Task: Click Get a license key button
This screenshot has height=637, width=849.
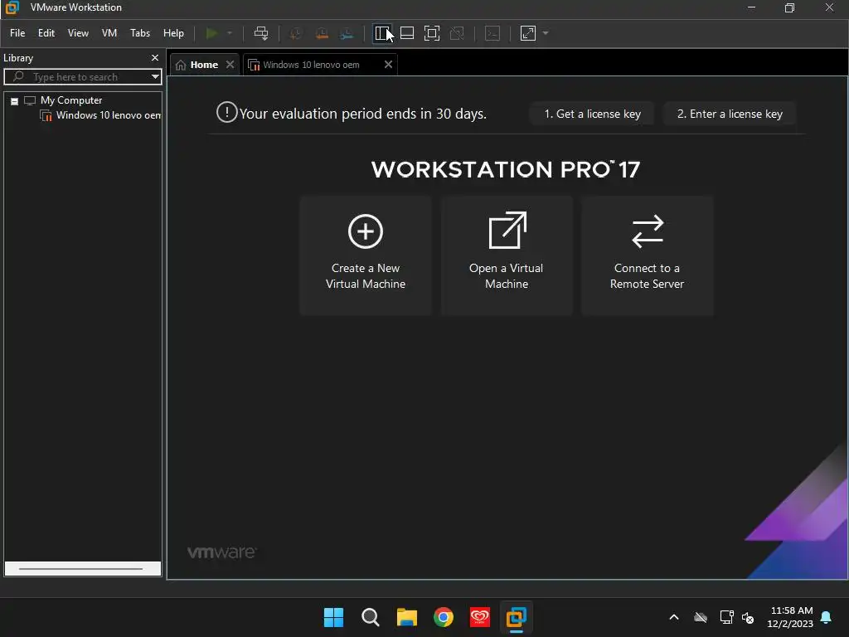Action: (x=592, y=114)
